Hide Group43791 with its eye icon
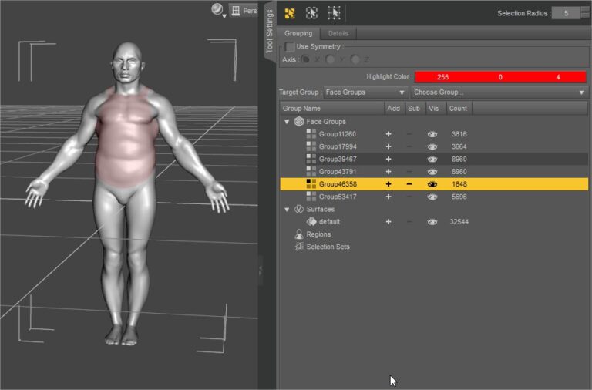The width and height of the screenshot is (592, 390). coord(432,171)
